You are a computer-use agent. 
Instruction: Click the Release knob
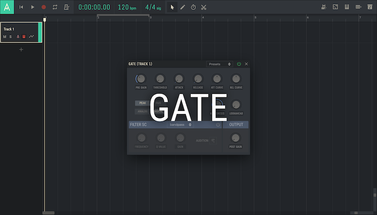[x=198, y=78]
